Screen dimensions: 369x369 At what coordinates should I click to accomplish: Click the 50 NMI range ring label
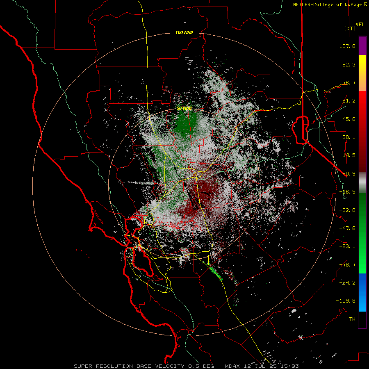(x=184, y=108)
